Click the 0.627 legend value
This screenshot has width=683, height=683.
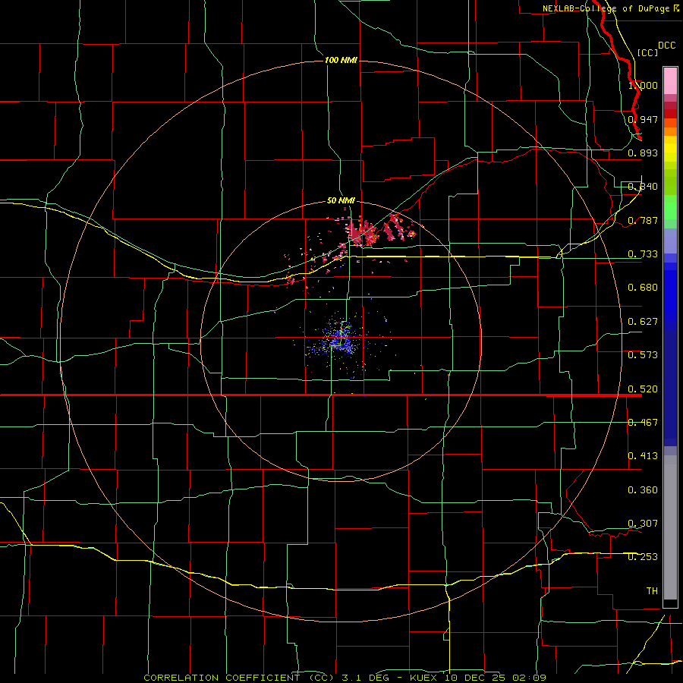pyautogui.click(x=643, y=322)
